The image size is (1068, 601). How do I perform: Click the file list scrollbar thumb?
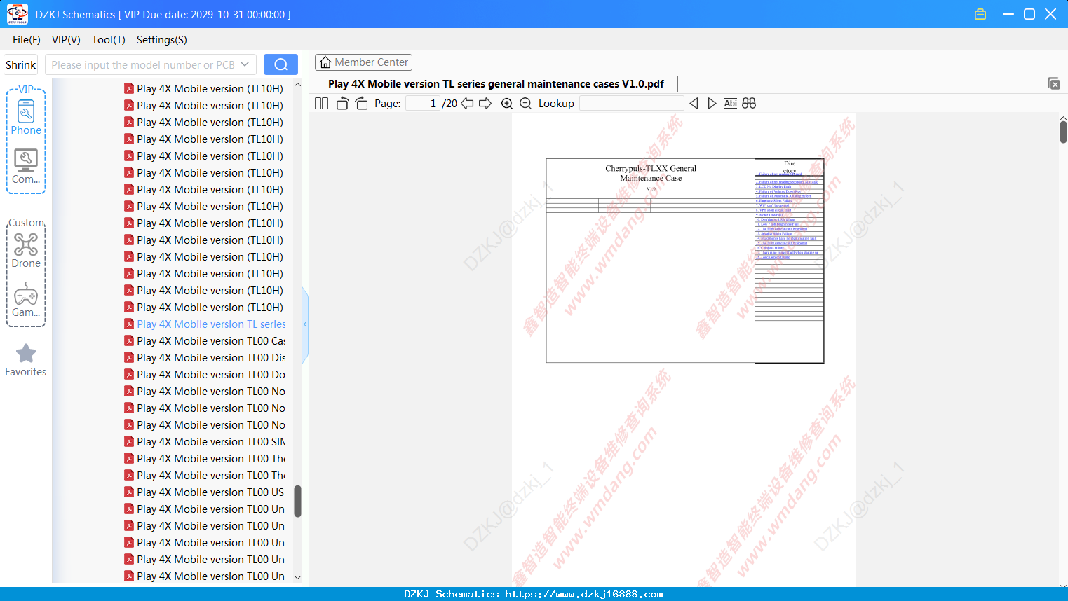(297, 501)
